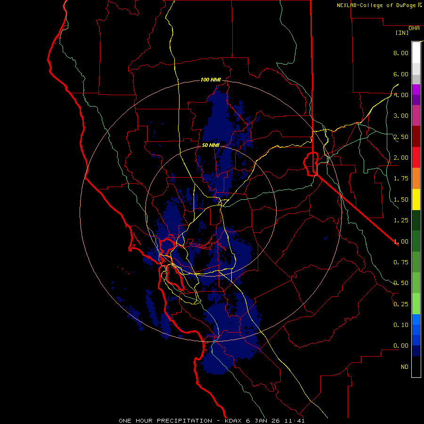Click the 6.00 legend value

click(401, 74)
